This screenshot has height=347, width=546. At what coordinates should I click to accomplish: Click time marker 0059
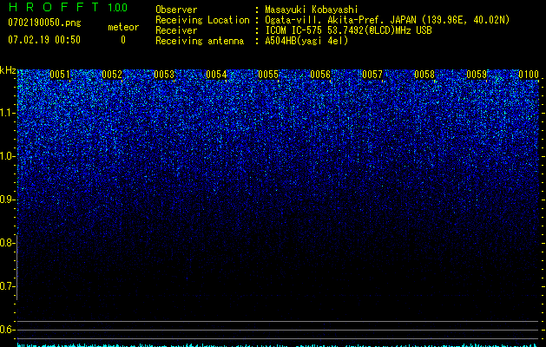click(x=477, y=75)
